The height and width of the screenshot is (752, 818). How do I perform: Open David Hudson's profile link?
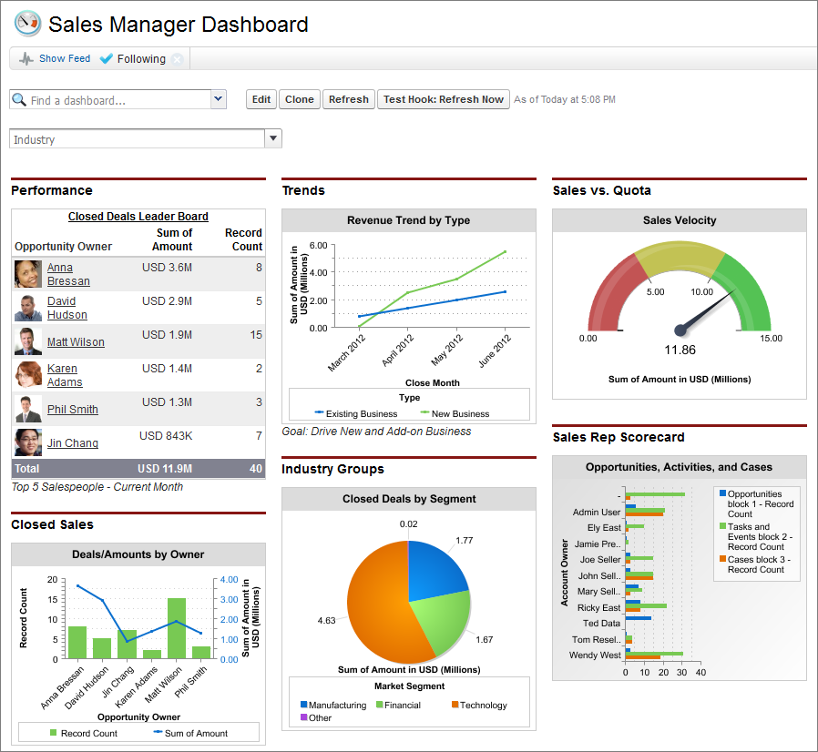(67, 308)
